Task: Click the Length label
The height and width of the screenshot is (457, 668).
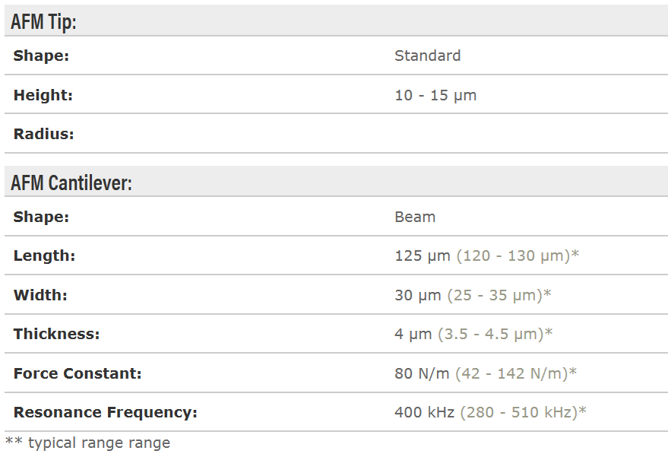Action: tap(44, 255)
